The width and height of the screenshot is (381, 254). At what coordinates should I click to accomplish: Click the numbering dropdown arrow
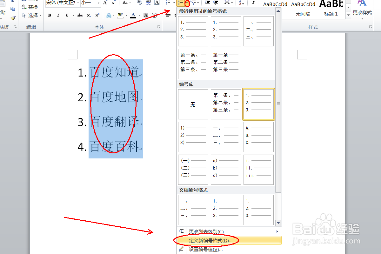coord(187,3)
